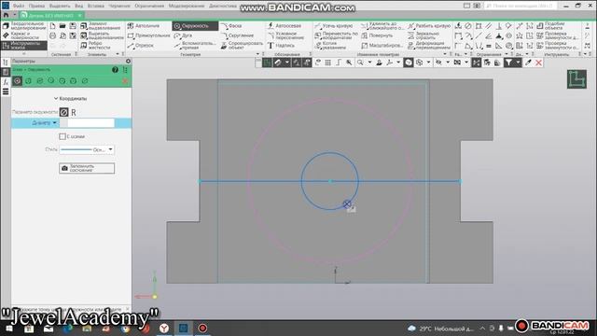The image size is (597, 336).
Task: Select the Автолиния tool
Action: [144, 26]
